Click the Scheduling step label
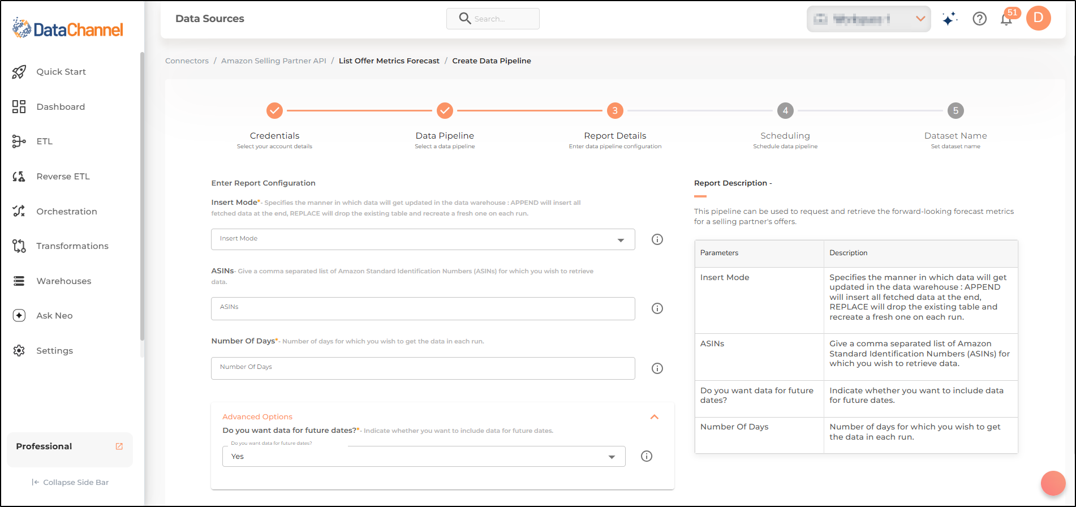Screen dimensions: 1076x507 click(x=785, y=136)
